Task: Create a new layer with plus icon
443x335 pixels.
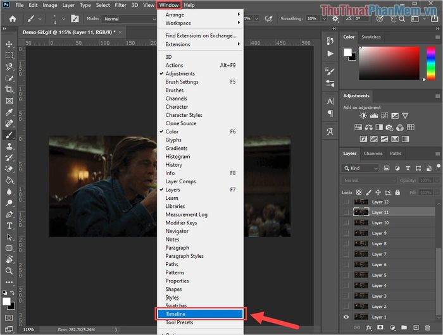Action: [415, 328]
